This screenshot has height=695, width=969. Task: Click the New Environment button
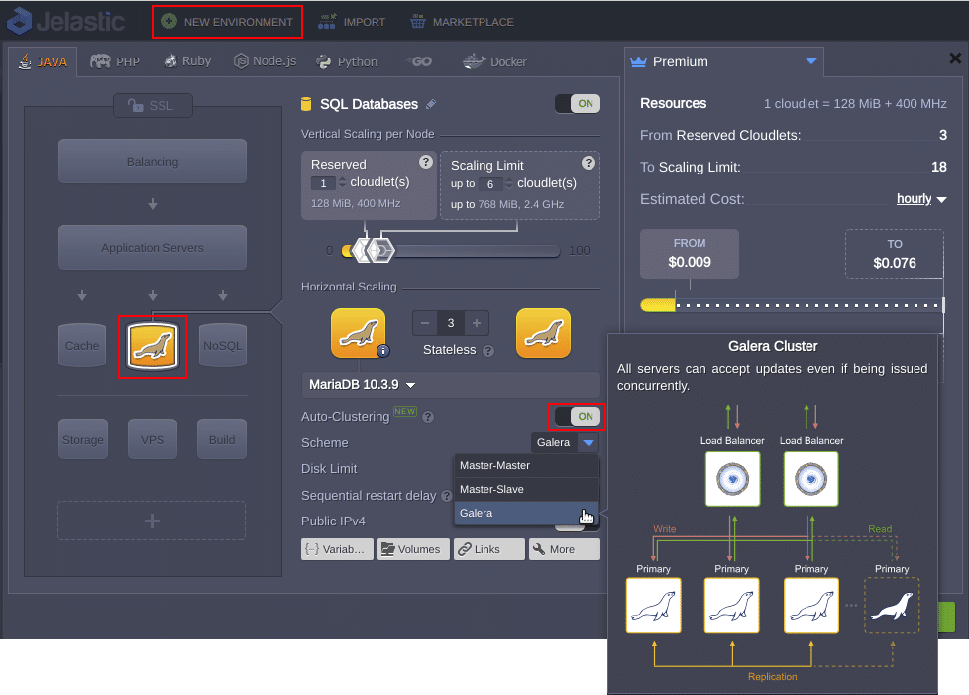[228, 22]
